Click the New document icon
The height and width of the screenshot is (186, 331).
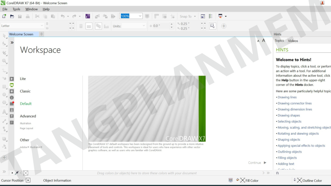[x=4, y=16]
